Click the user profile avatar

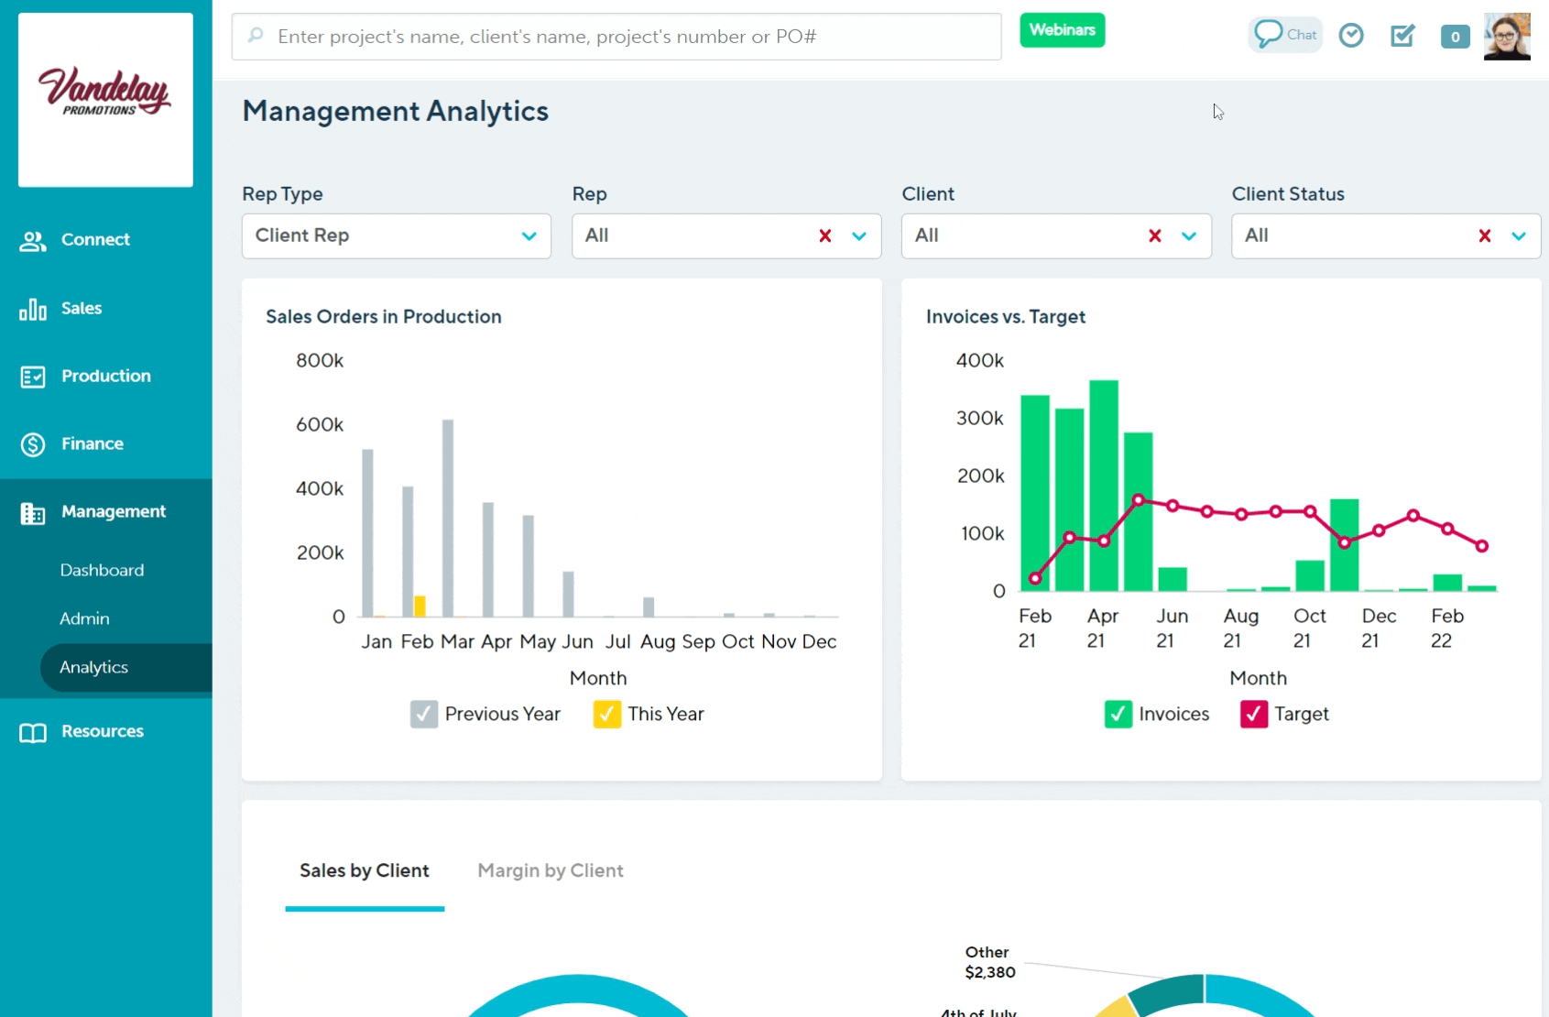1507,37
